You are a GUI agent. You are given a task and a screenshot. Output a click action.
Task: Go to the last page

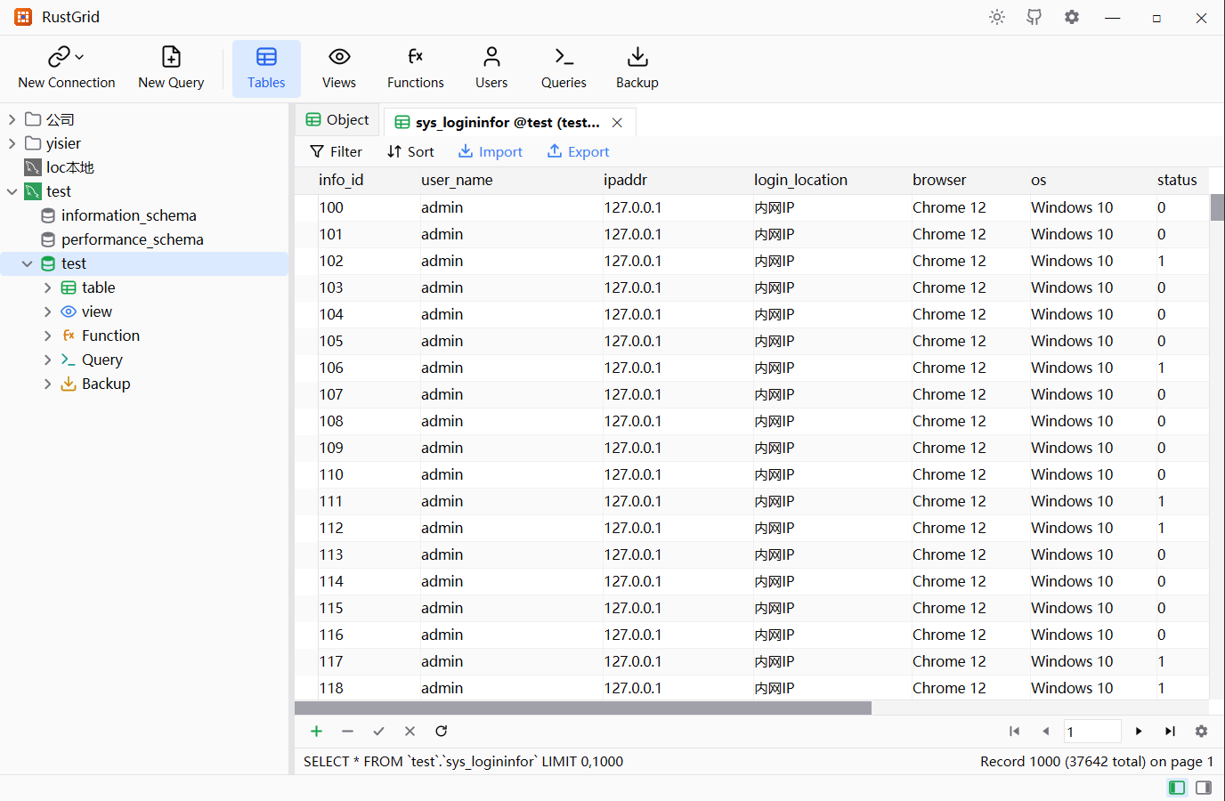click(1170, 731)
